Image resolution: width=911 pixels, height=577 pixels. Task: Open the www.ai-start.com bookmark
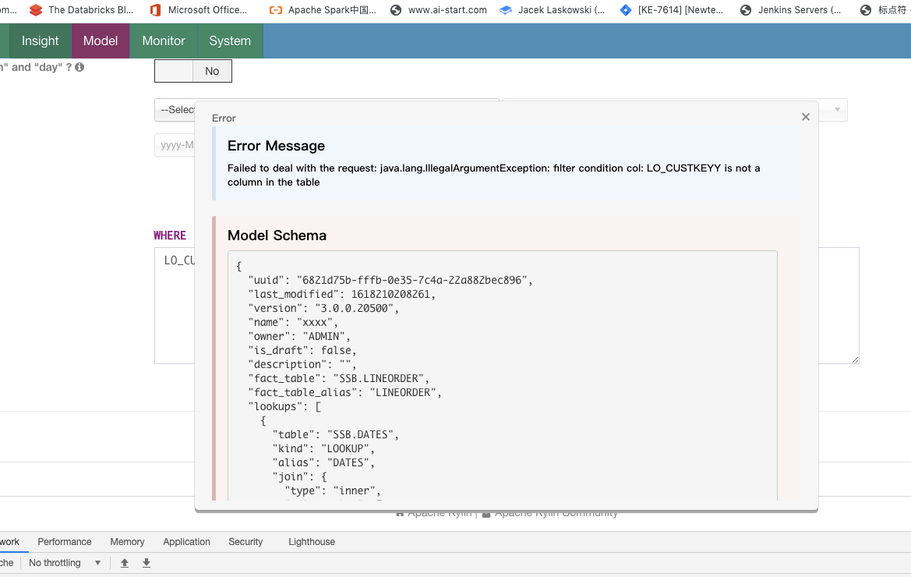tap(438, 10)
